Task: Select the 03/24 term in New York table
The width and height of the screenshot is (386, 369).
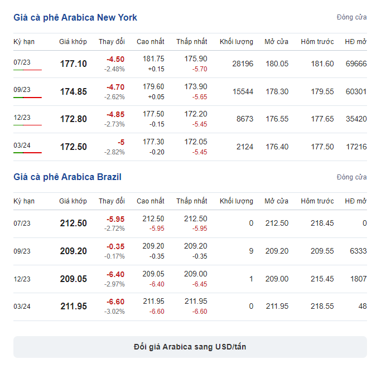Action: point(22,145)
